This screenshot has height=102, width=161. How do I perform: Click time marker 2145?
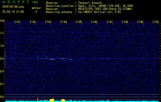(79, 22)
